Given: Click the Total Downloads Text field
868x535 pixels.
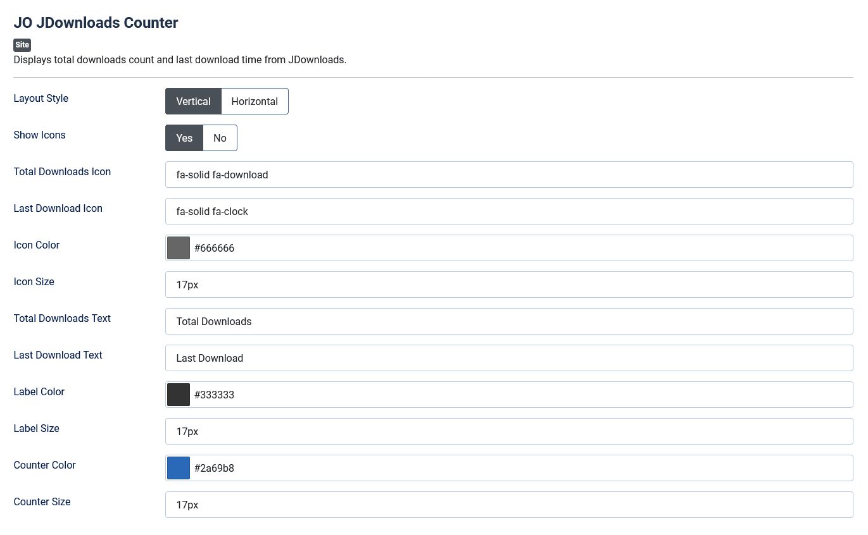Looking at the screenshot, I should click(508, 321).
